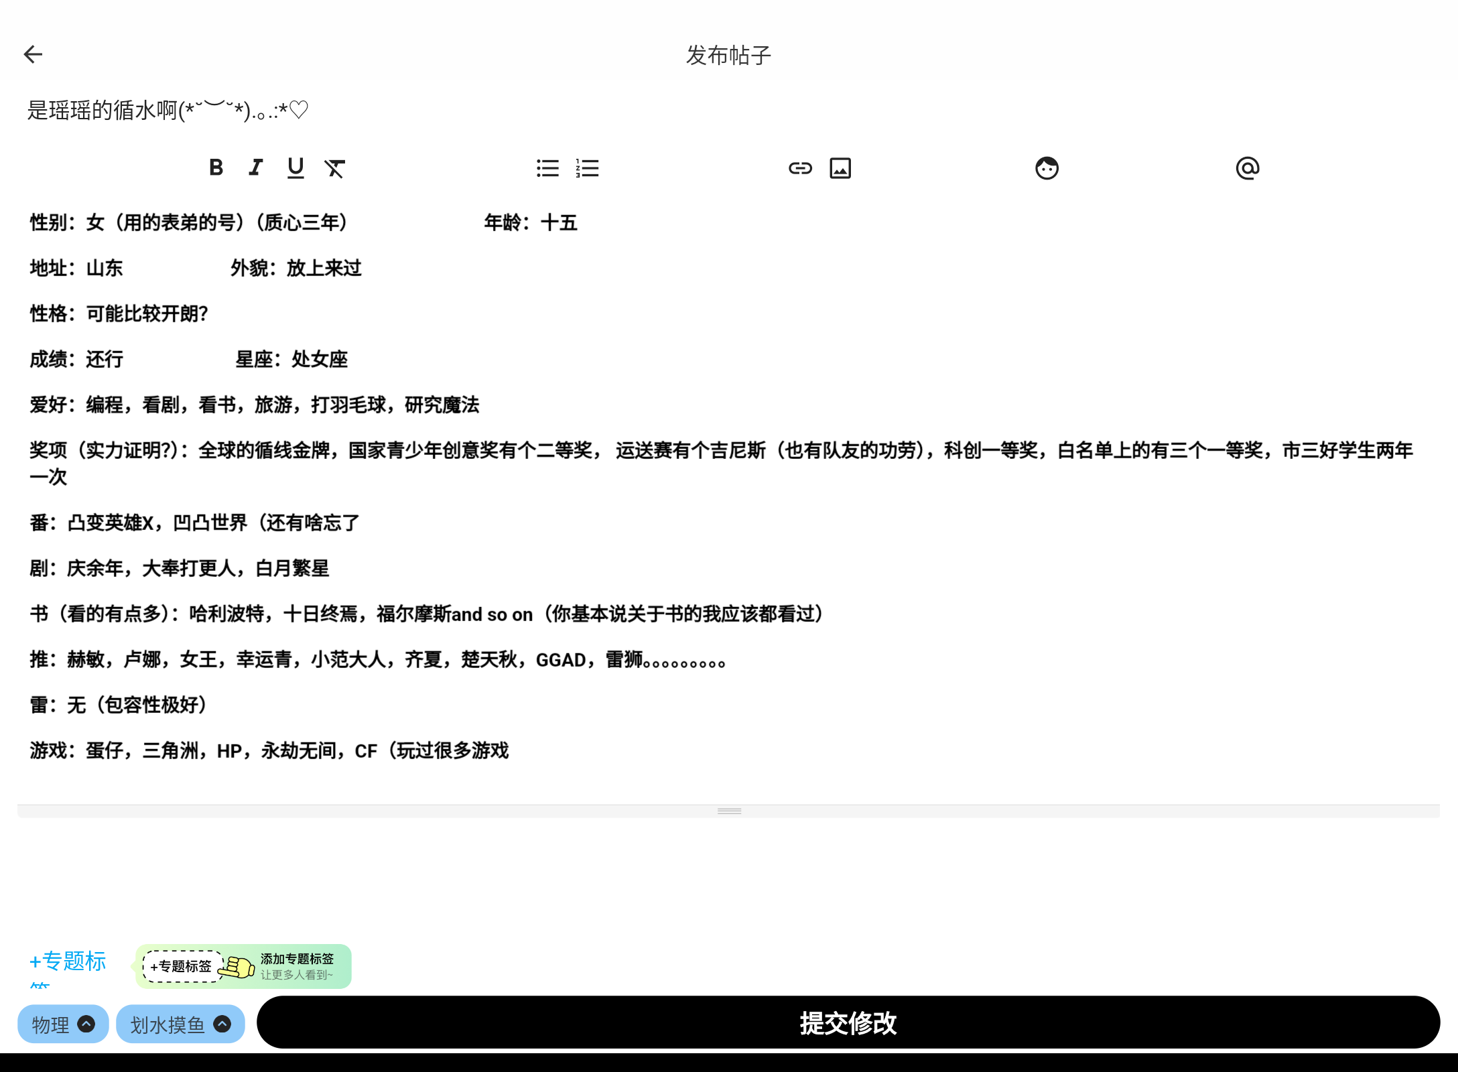Image resolution: width=1458 pixels, height=1072 pixels.
Task: Click the line 性格：可能比较开朗?
Action: [x=119, y=314]
